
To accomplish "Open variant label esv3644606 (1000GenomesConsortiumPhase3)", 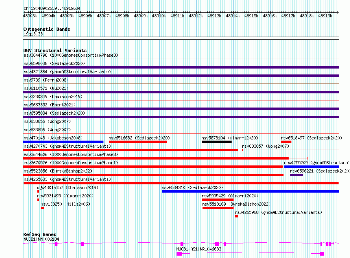I will [x=71, y=154].
